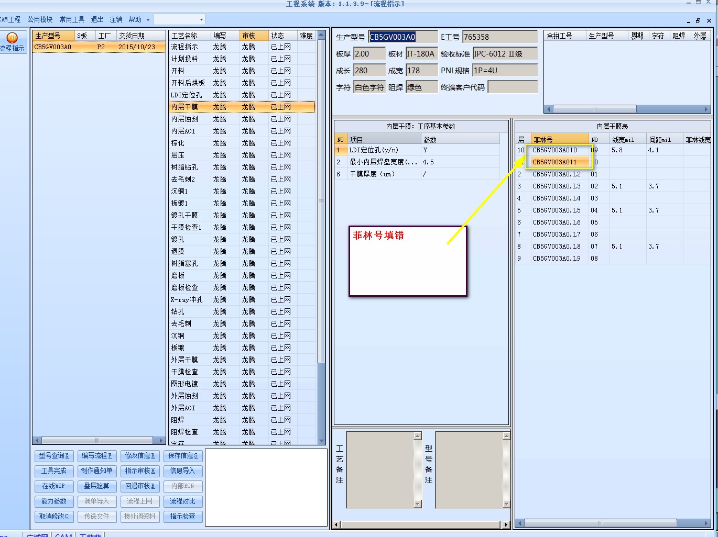Screen dimensions: 718x537
Task: Click the 制作通知单 button
Action: click(x=97, y=471)
